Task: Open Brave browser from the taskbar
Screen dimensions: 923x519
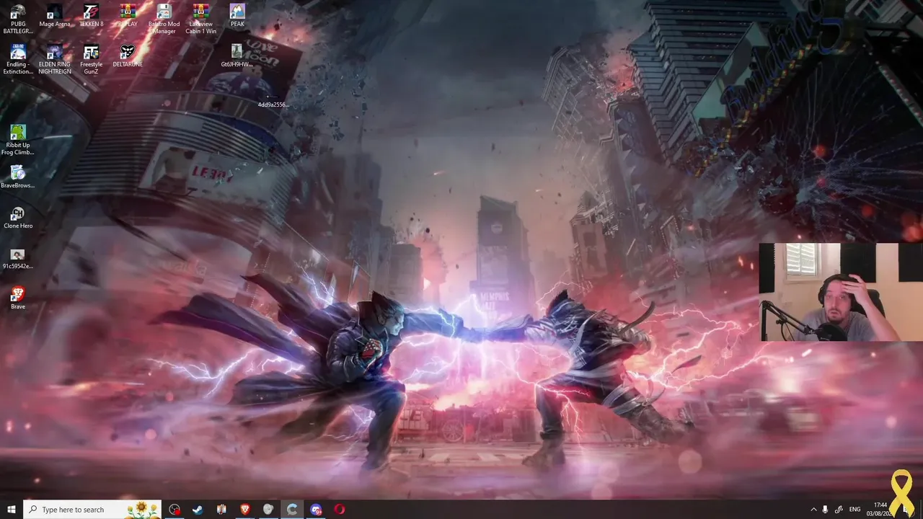Action: (244, 510)
